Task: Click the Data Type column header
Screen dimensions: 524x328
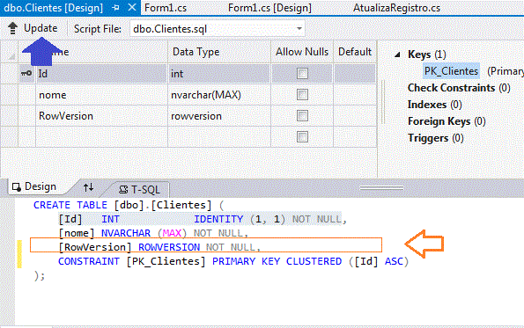Action: pos(219,52)
